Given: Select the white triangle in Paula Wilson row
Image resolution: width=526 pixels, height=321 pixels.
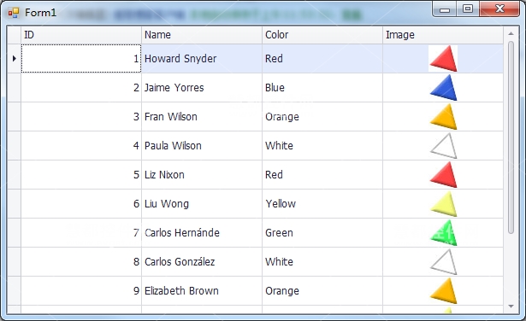Looking at the screenshot, I should pos(443,146).
